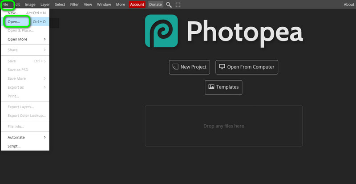356x184 pixels.
Task: Toggle fullscreen mode icon
Action: tap(178, 4)
